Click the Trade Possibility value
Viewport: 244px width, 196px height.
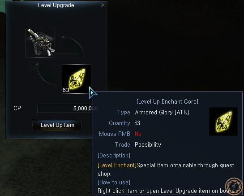[x=148, y=144]
